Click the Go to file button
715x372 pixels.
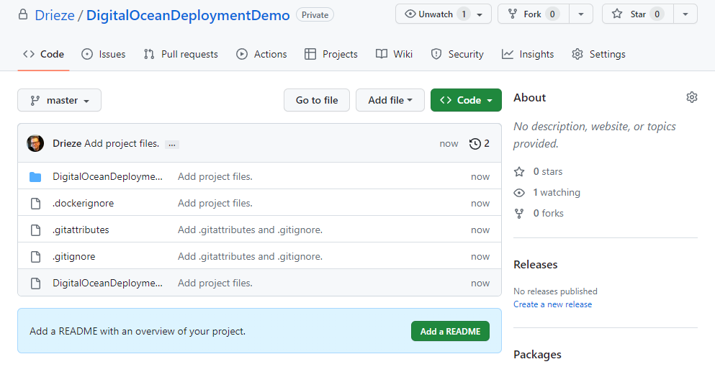[x=317, y=100]
